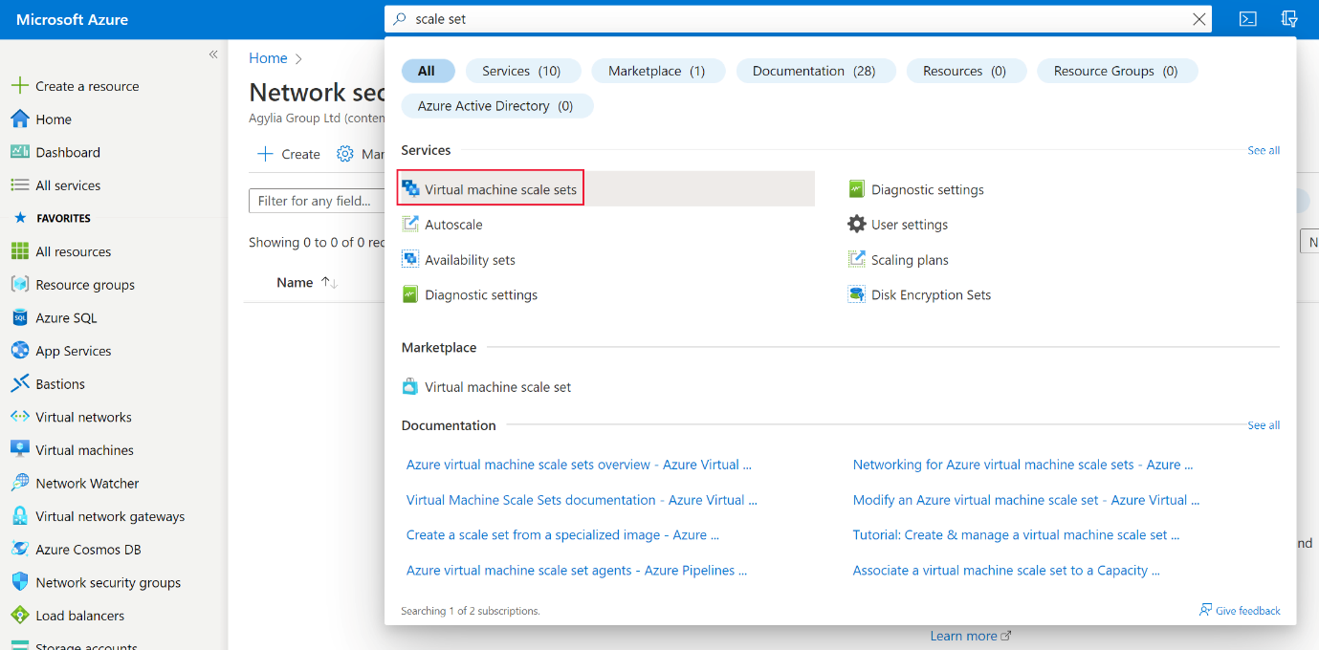Open Resource groups in sidebar
The height and width of the screenshot is (650, 1319).
tap(85, 285)
